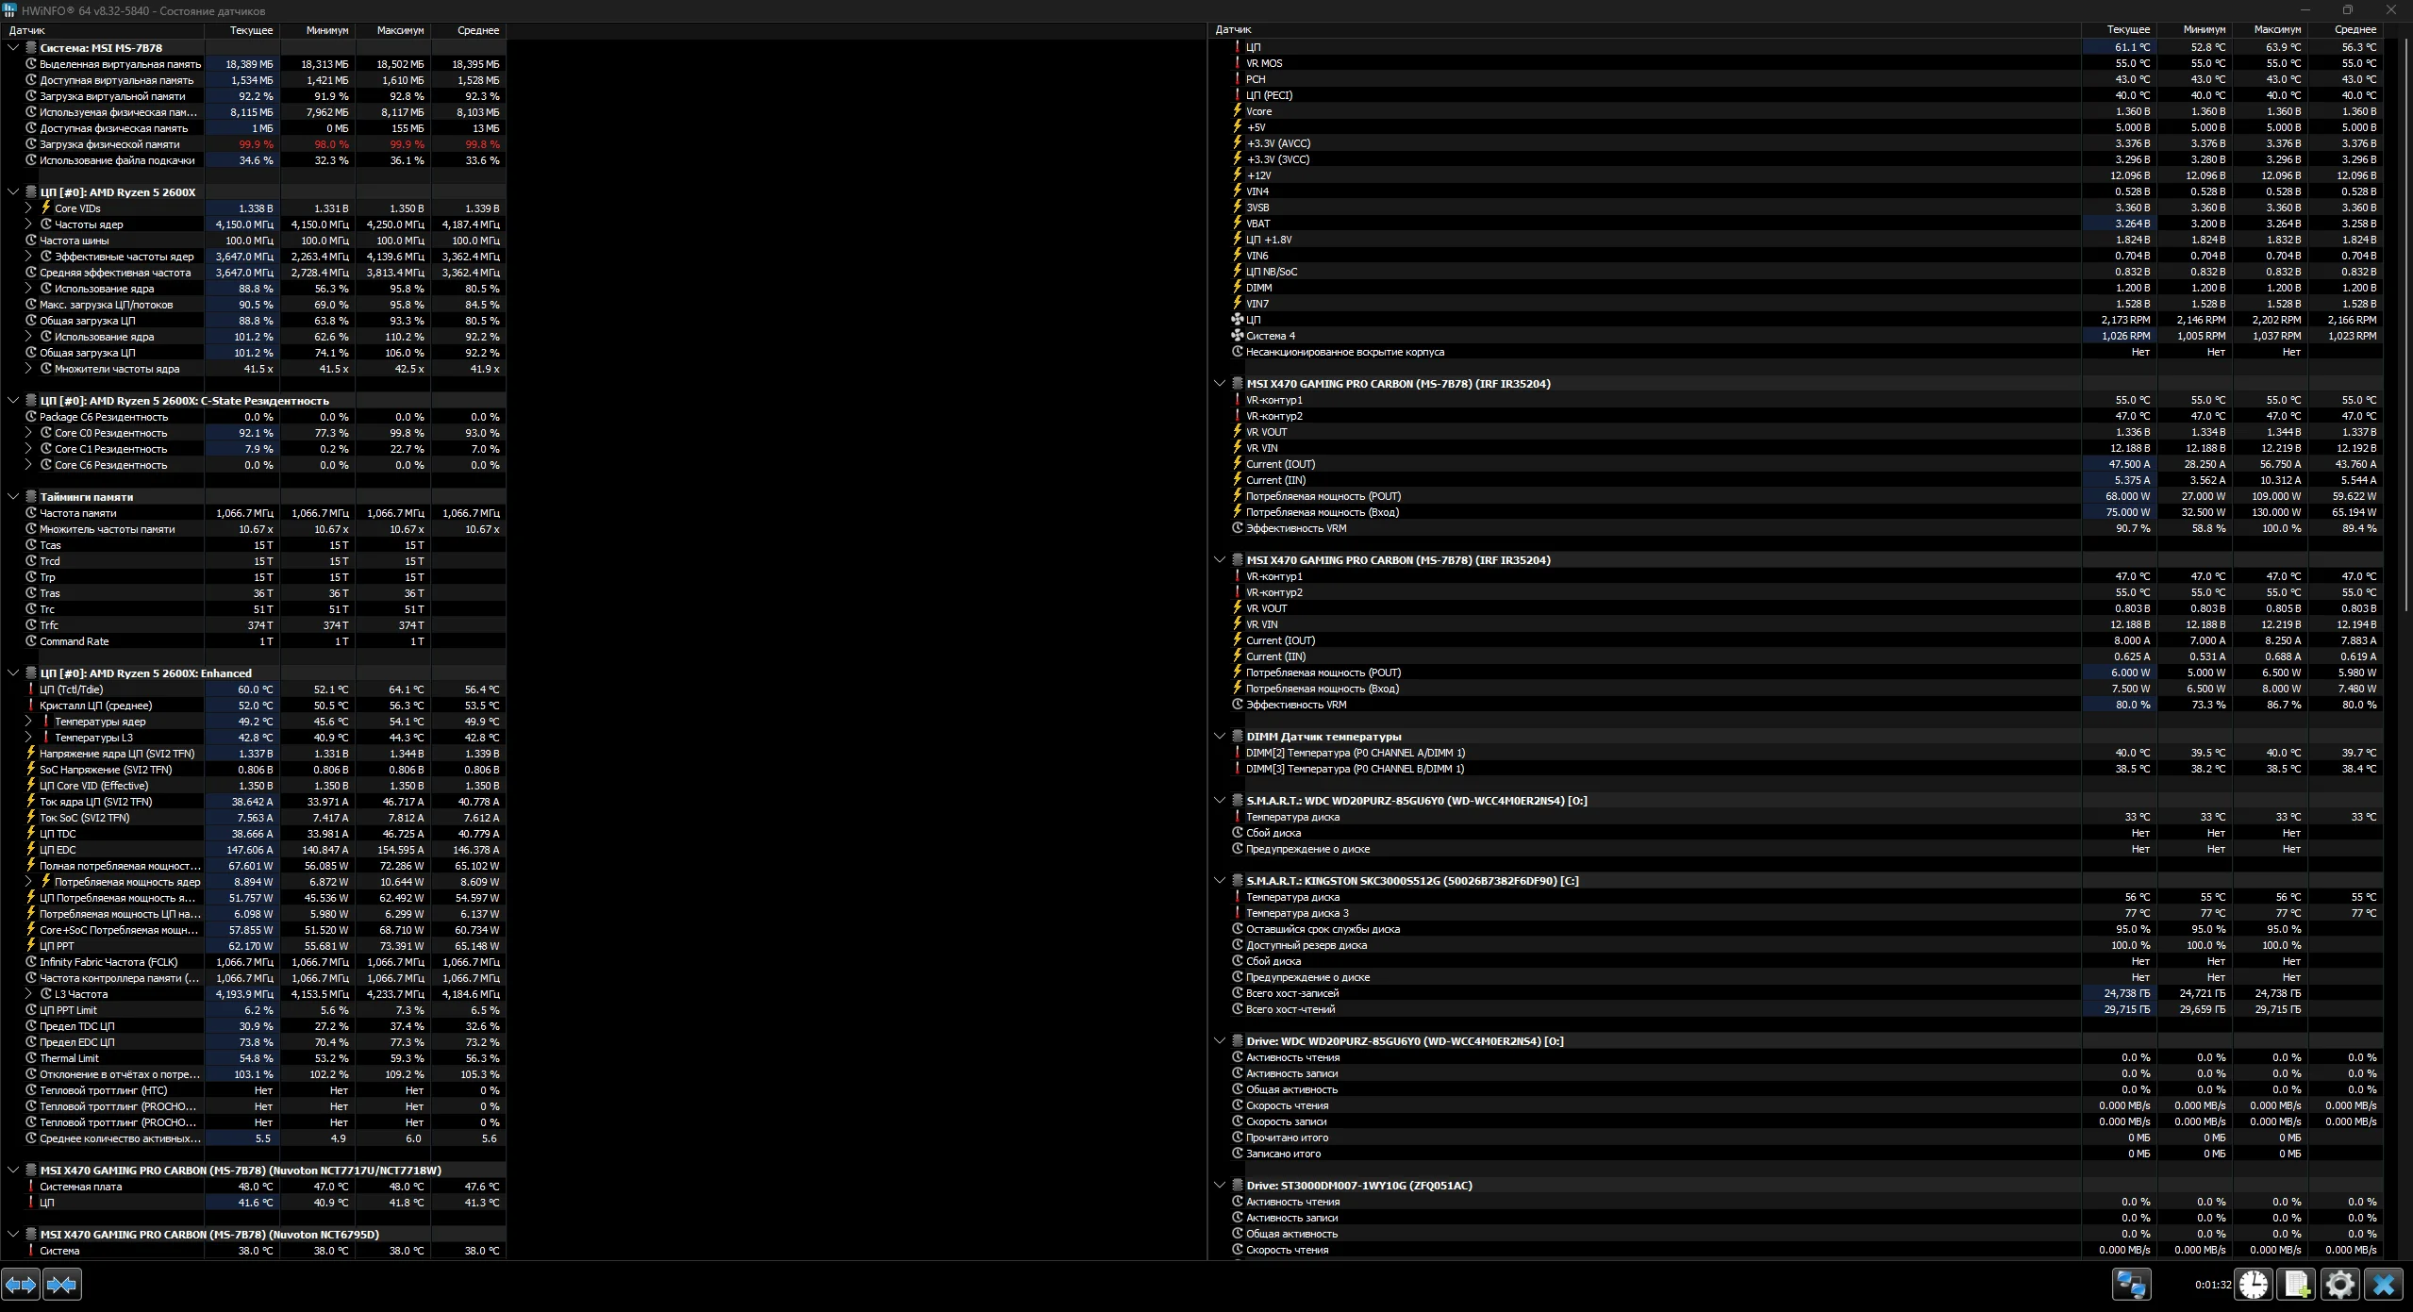Select the Vcore voltage sensor row
The width and height of the screenshot is (2413, 1312).
pos(1259,111)
